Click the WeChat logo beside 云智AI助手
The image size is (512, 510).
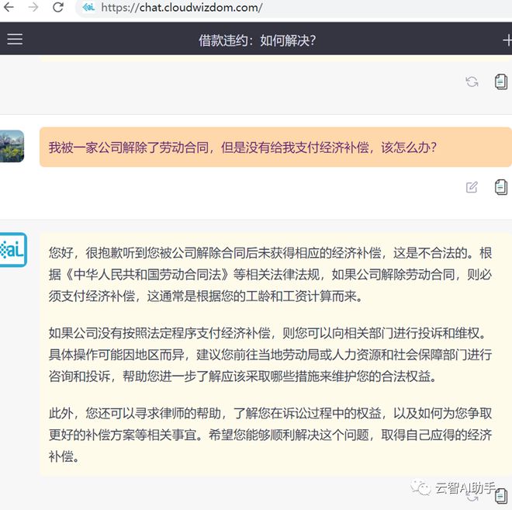point(422,488)
